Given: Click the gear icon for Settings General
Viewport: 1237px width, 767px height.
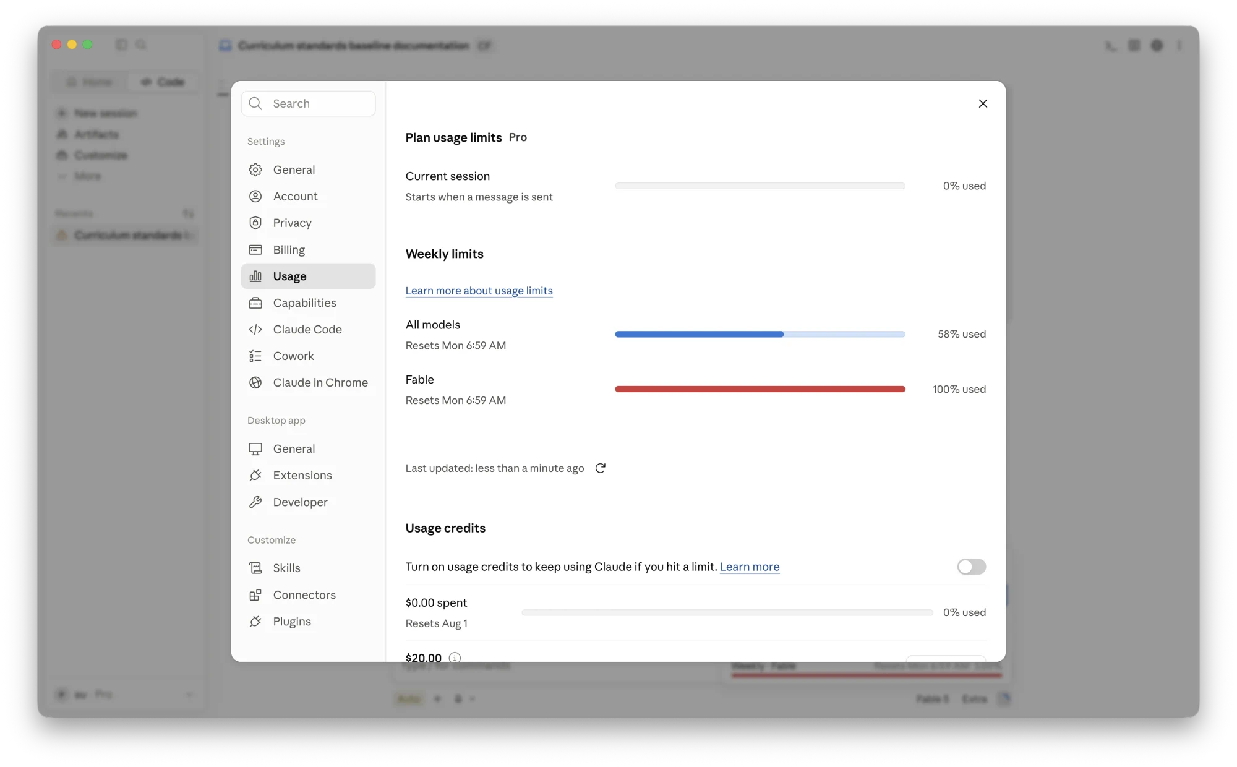Looking at the screenshot, I should pos(255,169).
